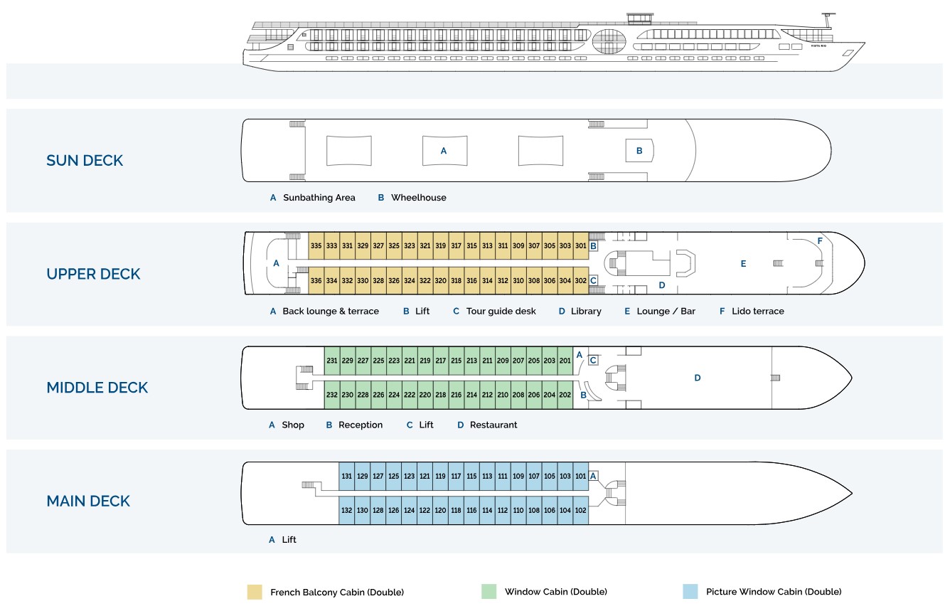Select cabin 335 on the Upper Deck
Viewport: 950px width, 616px height.
[x=316, y=246]
